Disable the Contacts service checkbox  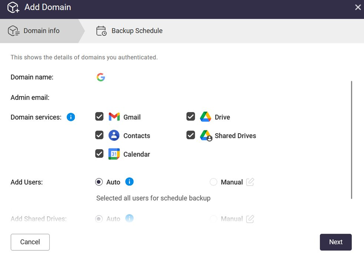point(99,135)
